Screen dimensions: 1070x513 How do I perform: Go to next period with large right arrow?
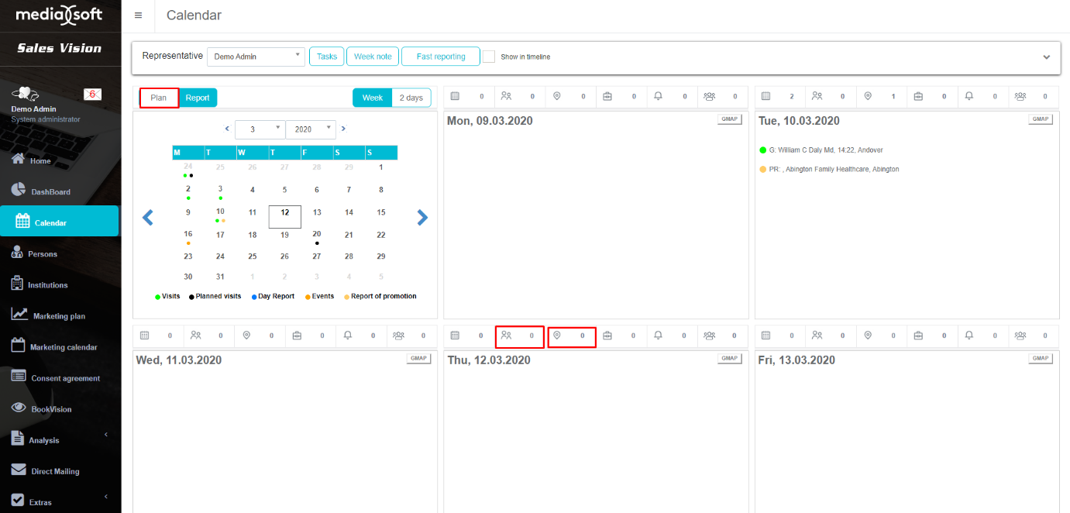point(422,218)
